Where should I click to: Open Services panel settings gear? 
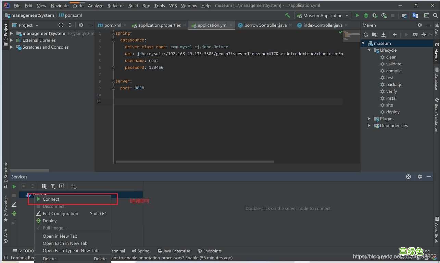coord(420,177)
